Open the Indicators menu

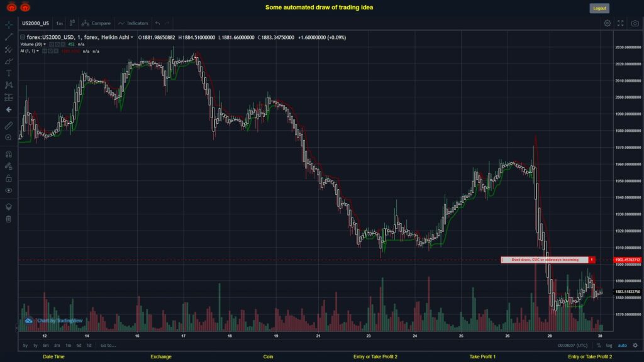click(133, 23)
